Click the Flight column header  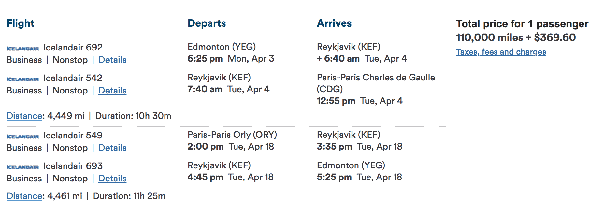click(20, 23)
